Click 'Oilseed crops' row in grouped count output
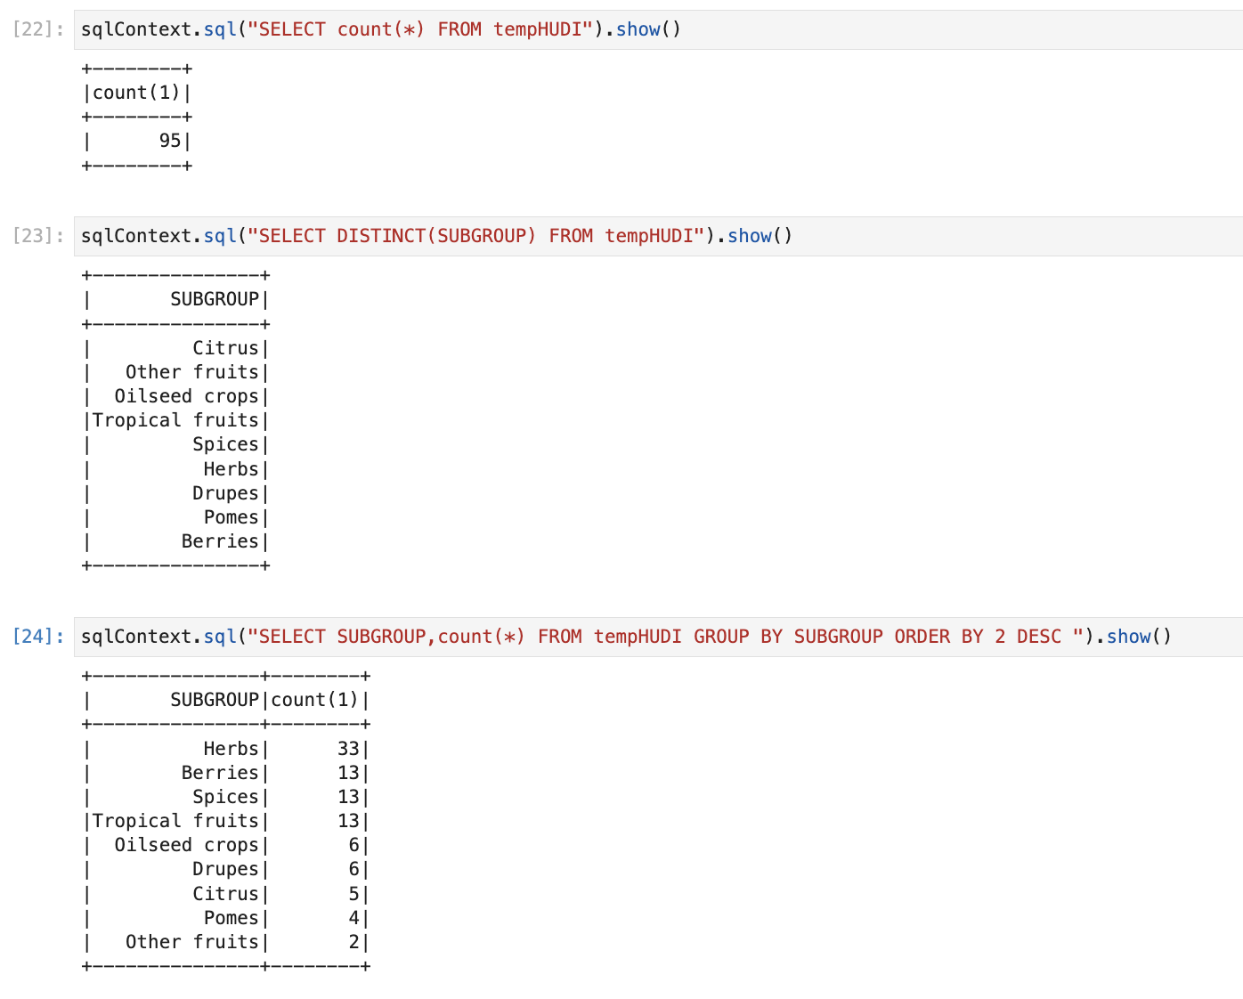 (x=186, y=845)
